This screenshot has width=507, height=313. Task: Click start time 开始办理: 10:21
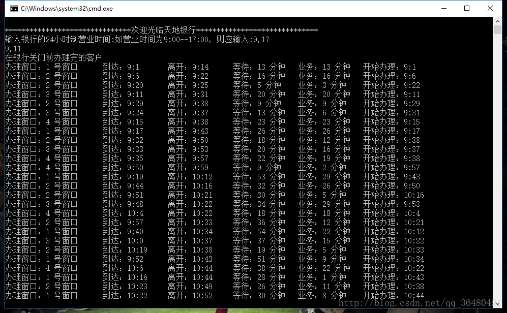coord(394,223)
